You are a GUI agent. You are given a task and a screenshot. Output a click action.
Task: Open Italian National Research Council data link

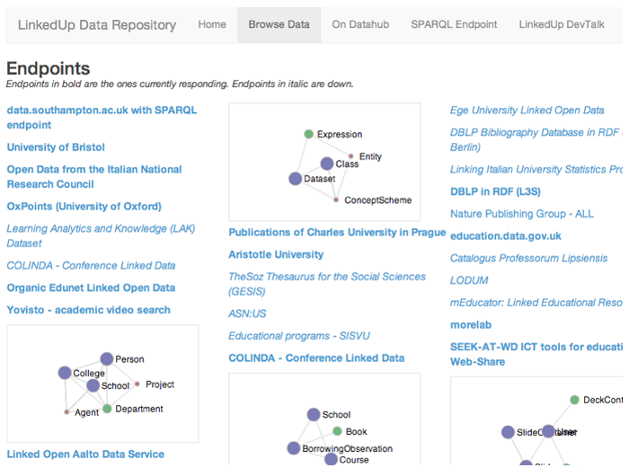pos(94,177)
